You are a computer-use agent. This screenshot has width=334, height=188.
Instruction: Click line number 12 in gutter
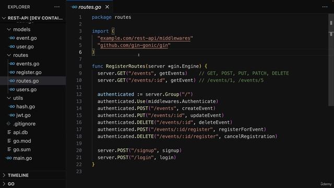(x=79, y=94)
